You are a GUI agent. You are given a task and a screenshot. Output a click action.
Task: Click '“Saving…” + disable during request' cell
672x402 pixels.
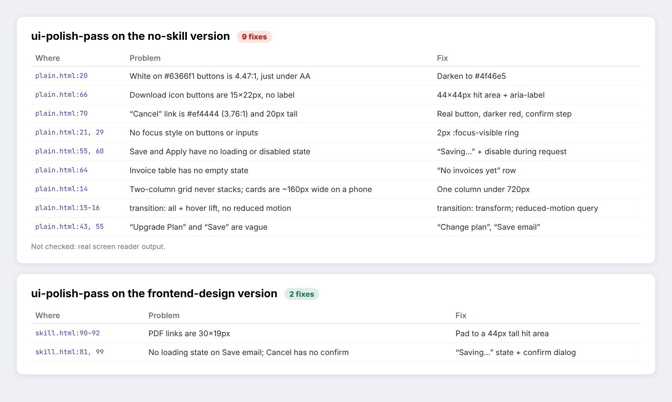pos(501,152)
